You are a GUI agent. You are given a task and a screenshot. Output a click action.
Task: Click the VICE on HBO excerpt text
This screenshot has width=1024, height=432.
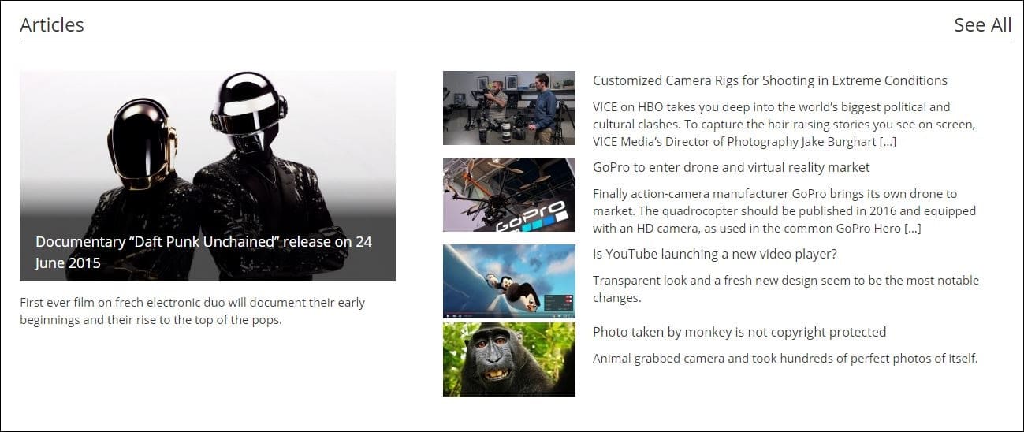click(x=784, y=124)
